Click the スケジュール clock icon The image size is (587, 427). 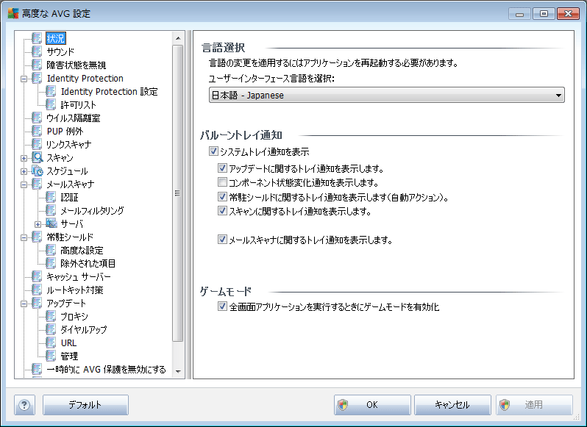click(37, 171)
